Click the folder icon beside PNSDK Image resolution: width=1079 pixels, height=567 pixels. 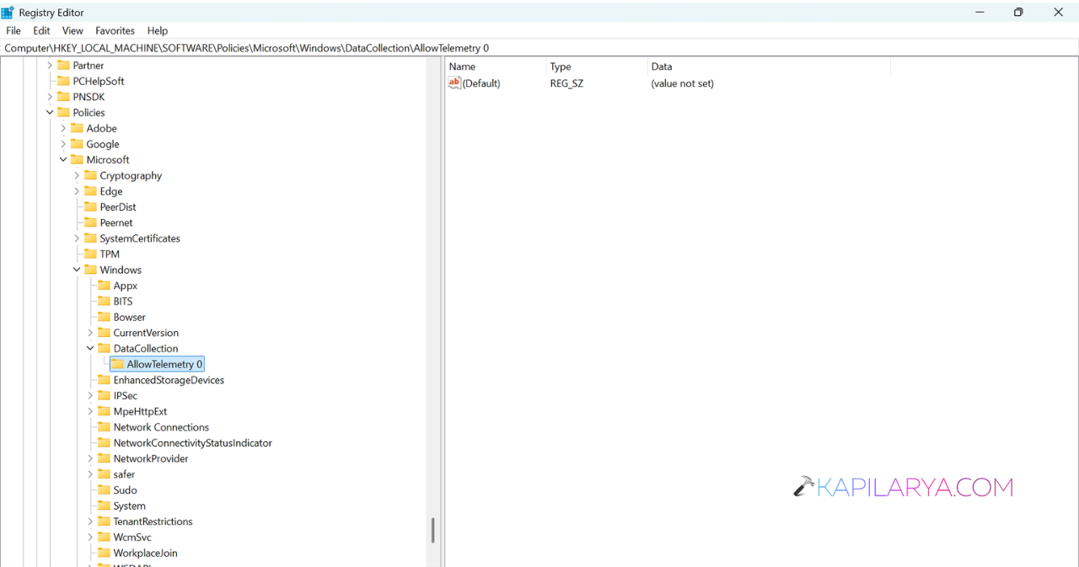click(x=63, y=97)
